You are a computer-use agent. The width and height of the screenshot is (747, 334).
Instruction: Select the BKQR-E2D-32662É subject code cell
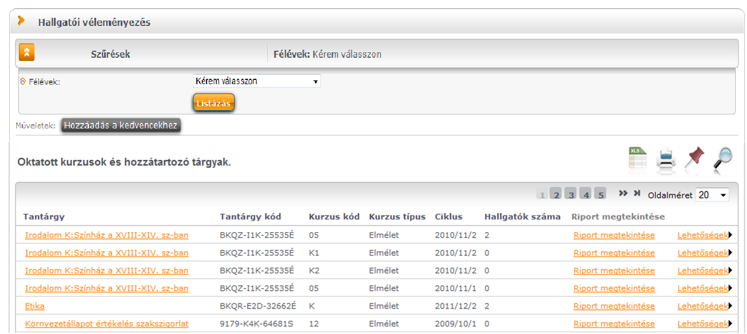pyautogui.click(x=258, y=306)
